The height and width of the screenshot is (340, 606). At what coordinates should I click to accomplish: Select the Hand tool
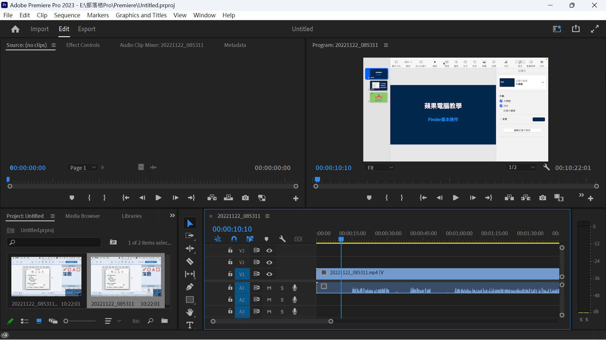(x=190, y=312)
